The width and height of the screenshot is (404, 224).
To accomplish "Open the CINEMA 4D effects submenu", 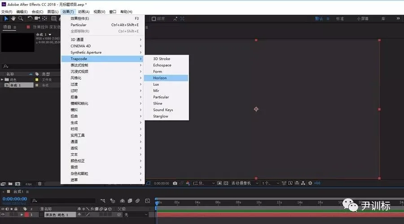I will [102, 46].
